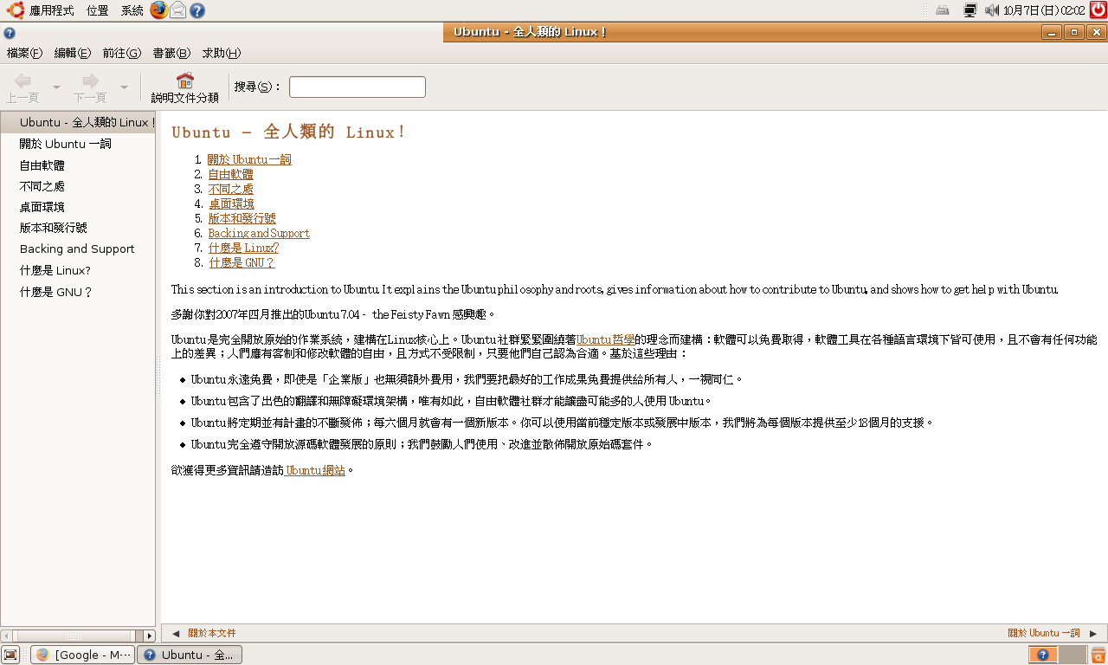Open the back history dropdown arrow

(x=56, y=87)
